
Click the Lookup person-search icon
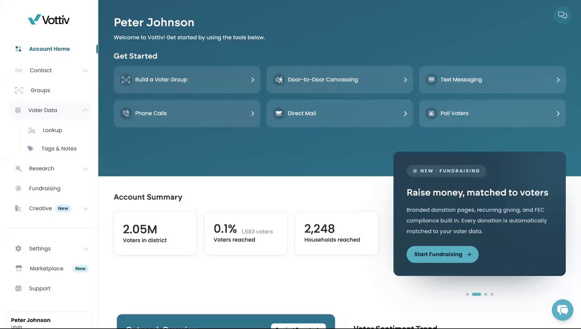tap(32, 130)
